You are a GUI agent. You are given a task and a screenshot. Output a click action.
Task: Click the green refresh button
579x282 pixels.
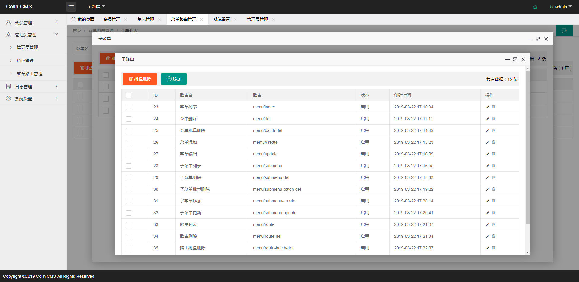pyautogui.click(x=564, y=30)
